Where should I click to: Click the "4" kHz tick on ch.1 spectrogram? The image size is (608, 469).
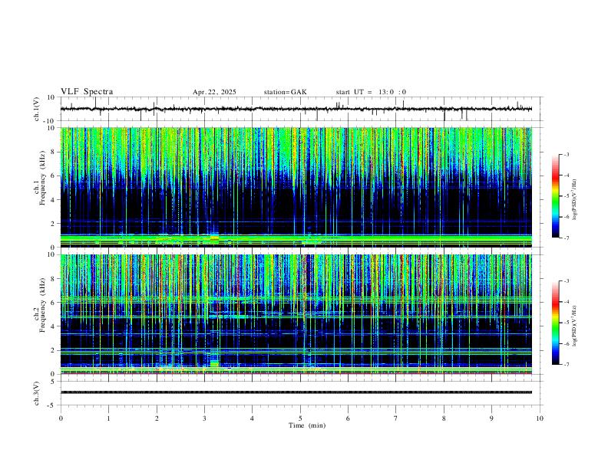pyautogui.click(x=53, y=200)
